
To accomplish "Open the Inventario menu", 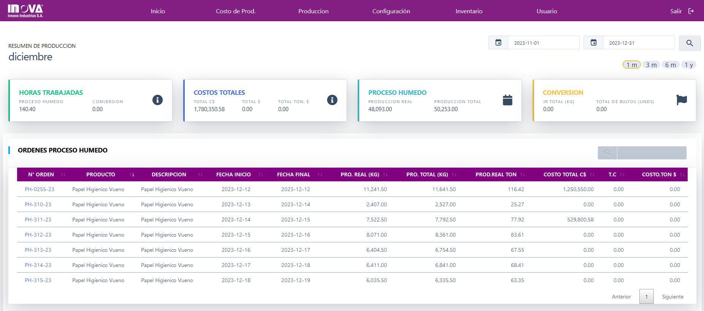I will (x=469, y=11).
